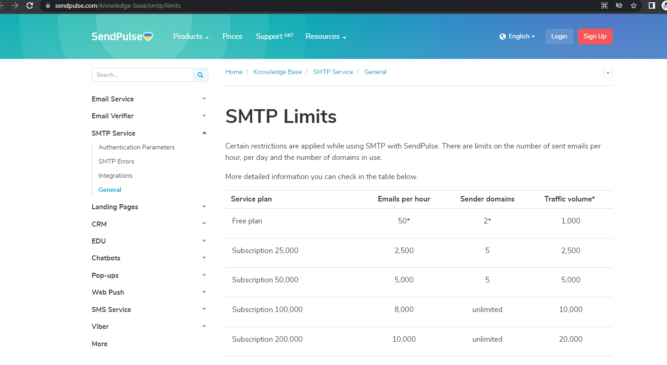The width and height of the screenshot is (667, 365).
Task: Click the Subscription 50,000 row label
Action: [265, 280]
